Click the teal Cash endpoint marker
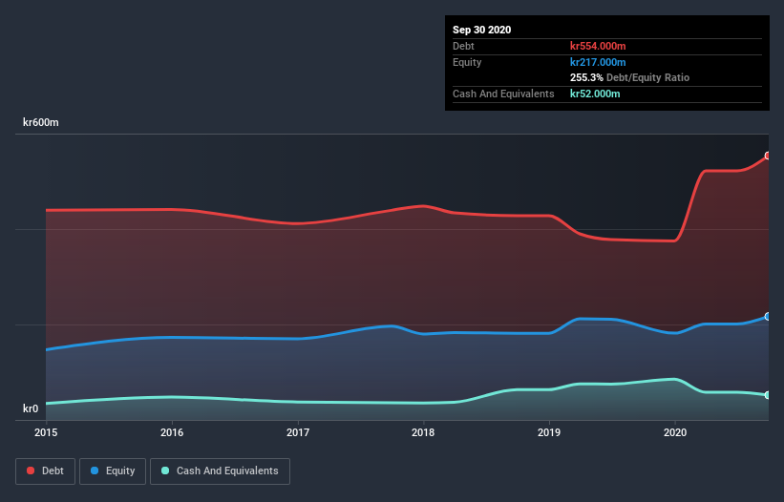The width and height of the screenshot is (784, 502). tap(768, 395)
